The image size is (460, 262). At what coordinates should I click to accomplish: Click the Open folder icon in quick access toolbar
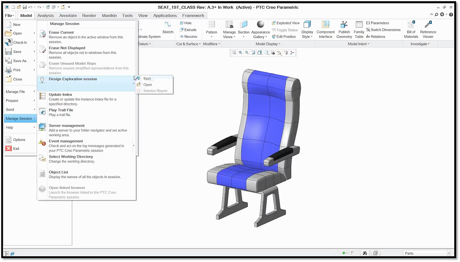[x=19, y=7]
